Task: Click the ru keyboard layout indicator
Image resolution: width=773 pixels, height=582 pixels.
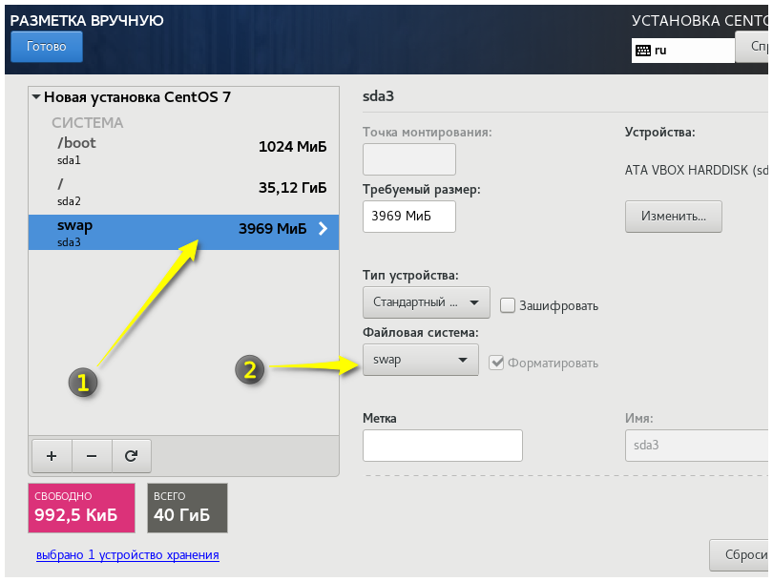Action: click(682, 51)
